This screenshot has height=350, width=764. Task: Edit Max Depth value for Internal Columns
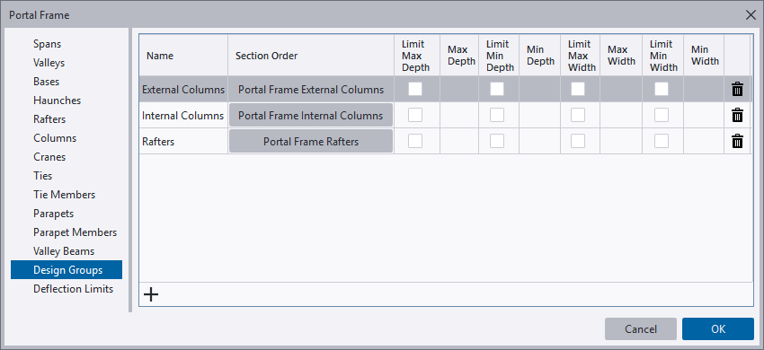(459, 116)
